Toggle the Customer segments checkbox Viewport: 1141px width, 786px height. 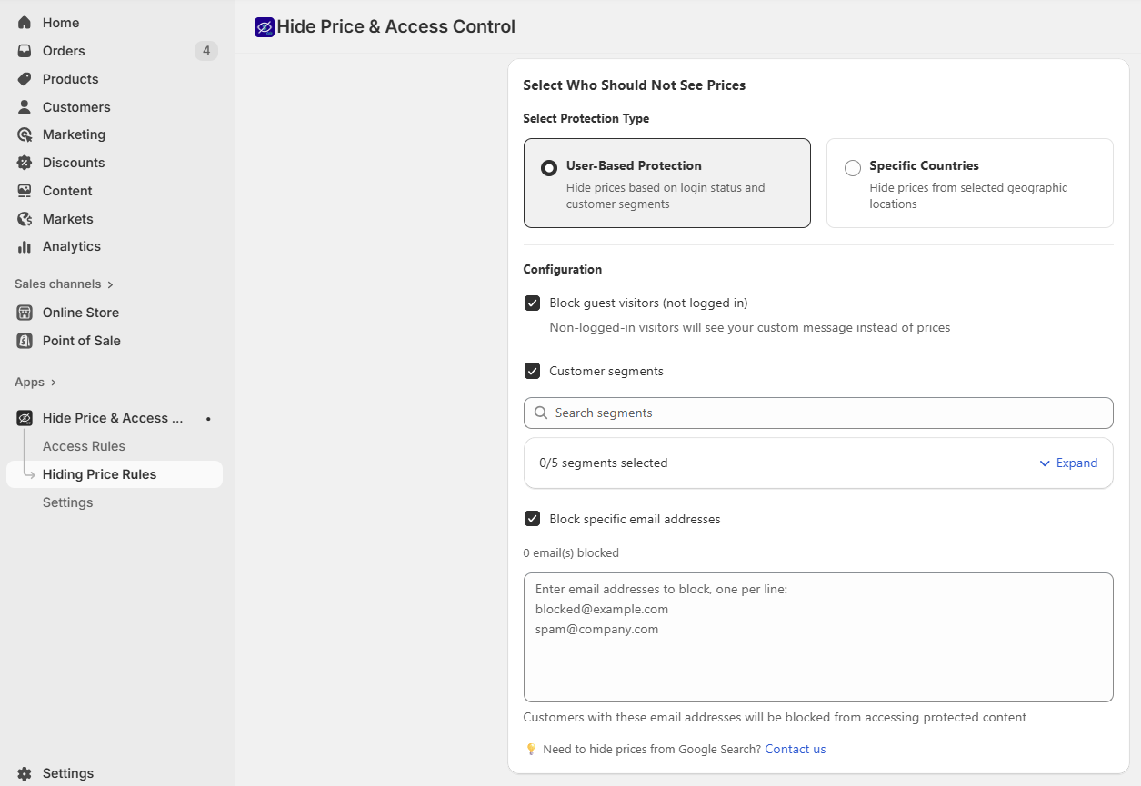point(533,371)
